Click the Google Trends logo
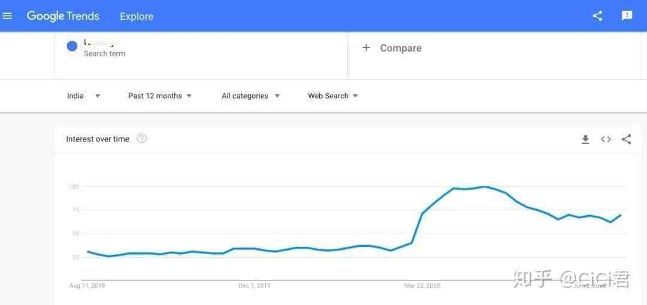This screenshot has width=647, height=305. tap(63, 16)
